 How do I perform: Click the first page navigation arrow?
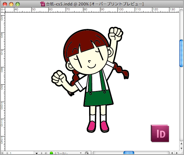(x=2, y=153)
